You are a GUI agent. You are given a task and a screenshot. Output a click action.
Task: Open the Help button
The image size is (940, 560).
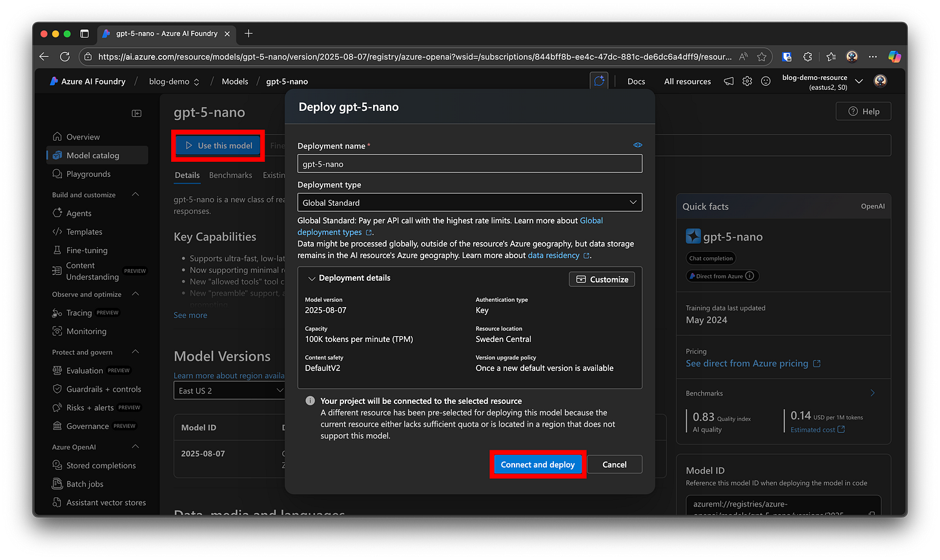pyautogui.click(x=863, y=112)
